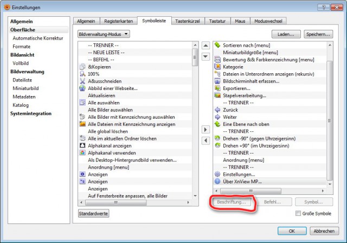Move selected item up with the up arrow button
This screenshot has width=347, height=243.
(205, 46)
